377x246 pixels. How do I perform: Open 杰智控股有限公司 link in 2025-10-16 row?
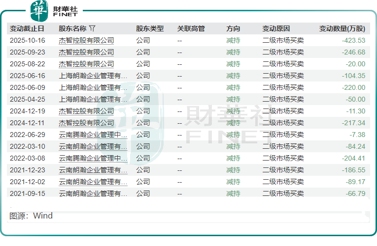coord(86,40)
